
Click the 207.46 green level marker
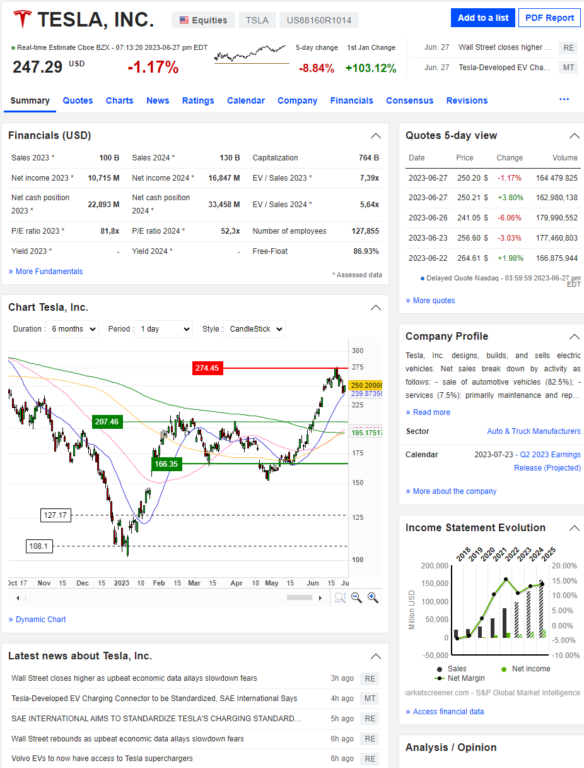[x=107, y=421]
